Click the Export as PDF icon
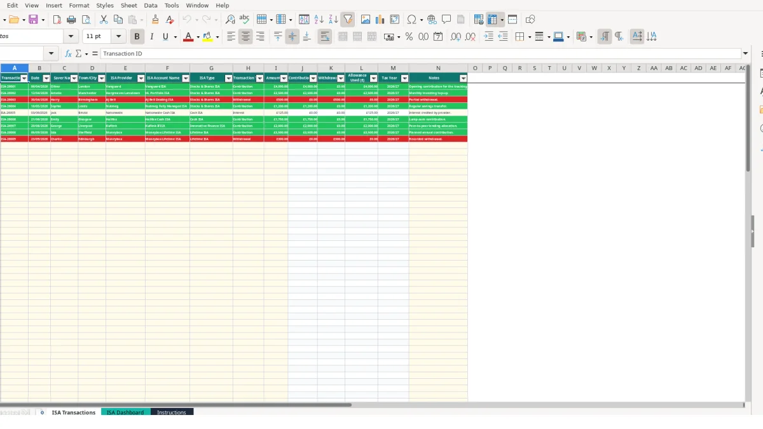This screenshot has width=763, height=429. 57,20
